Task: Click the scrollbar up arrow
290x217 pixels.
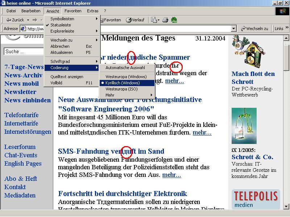Action: click(x=286, y=38)
